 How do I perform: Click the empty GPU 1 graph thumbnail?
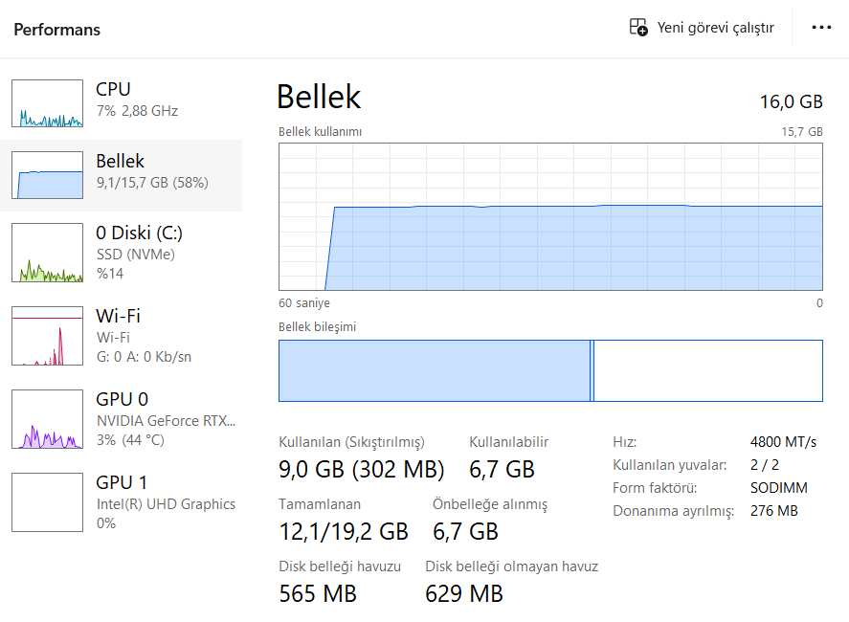(x=47, y=502)
